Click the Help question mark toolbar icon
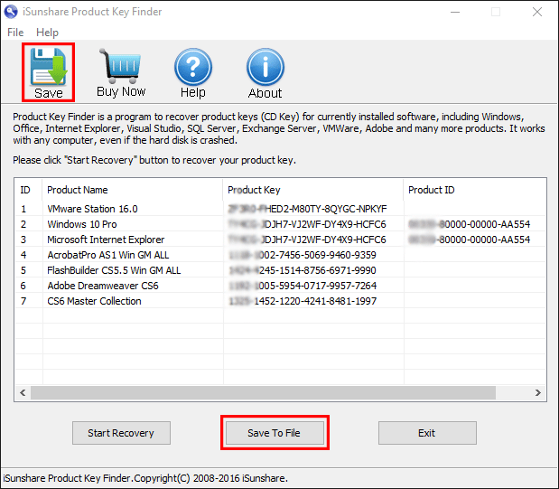The width and height of the screenshot is (559, 489). (193, 73)
